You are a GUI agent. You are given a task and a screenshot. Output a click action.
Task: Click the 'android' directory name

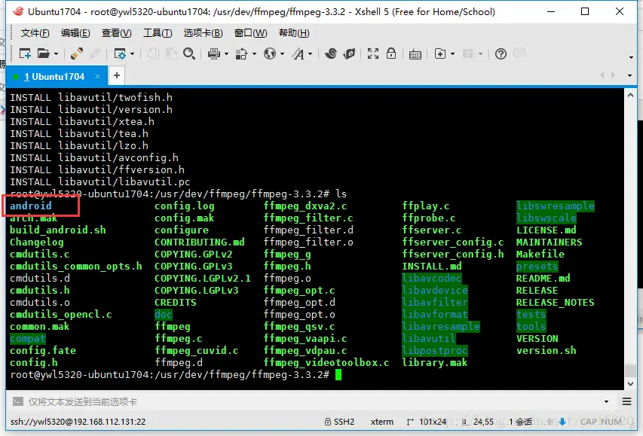click(31, 206)
